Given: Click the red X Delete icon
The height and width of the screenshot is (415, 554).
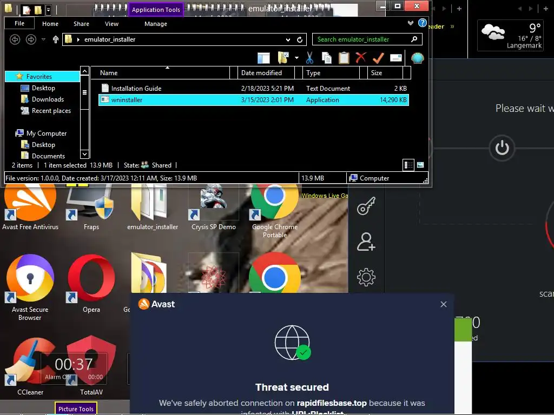Looking at the screenshot, I should (x=361, y=57).
